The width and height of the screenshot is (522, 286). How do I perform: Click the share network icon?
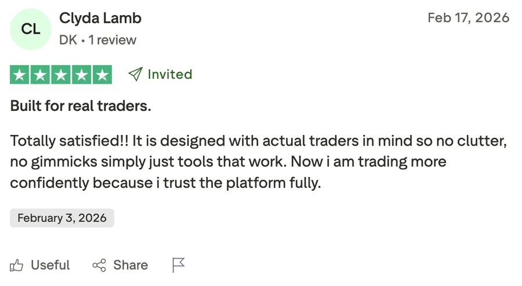coord(99,266)
